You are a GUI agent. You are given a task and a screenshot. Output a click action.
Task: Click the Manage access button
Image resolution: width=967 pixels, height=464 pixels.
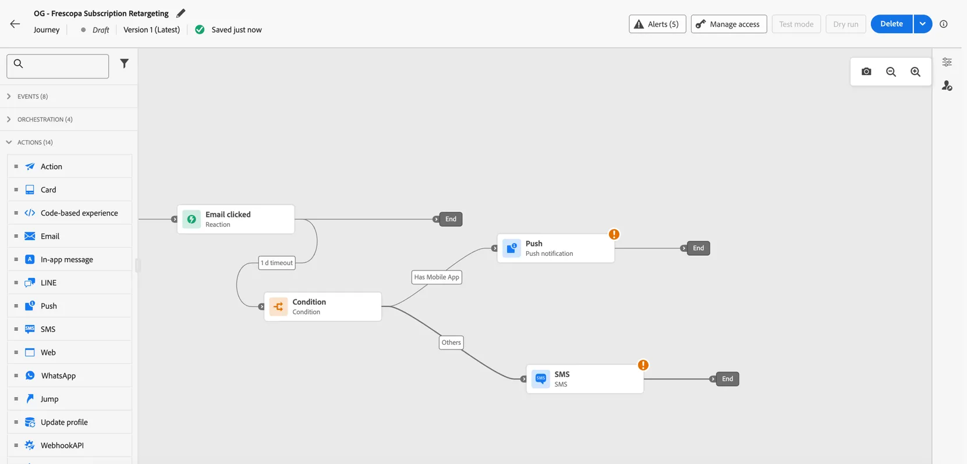pos(729,24)
